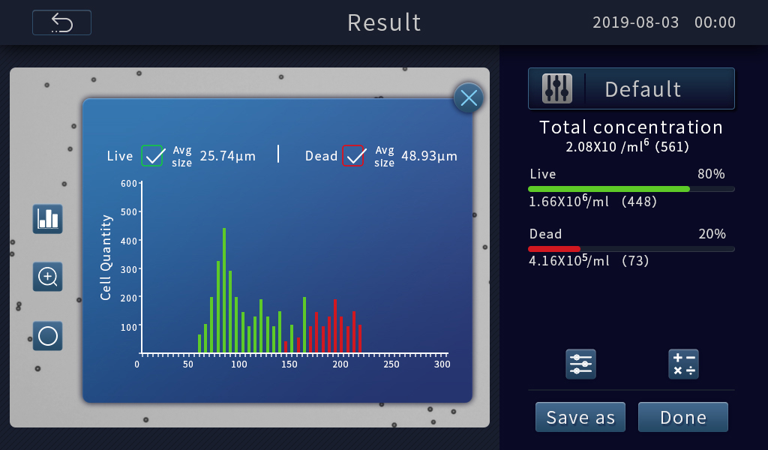This screenshot has height=450, width=768.
Task: Click the green Live percentage bar
Action: point(609,189)
